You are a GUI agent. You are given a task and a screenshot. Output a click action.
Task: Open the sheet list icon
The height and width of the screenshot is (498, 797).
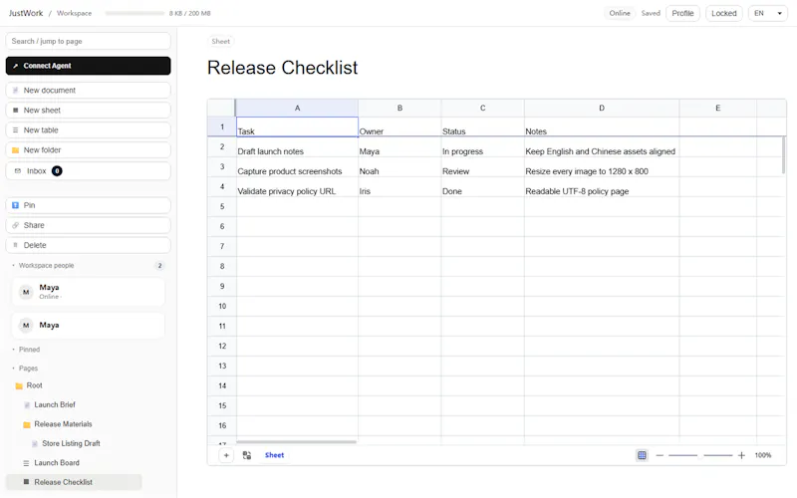pyautogui.click(x=247, y=455)
